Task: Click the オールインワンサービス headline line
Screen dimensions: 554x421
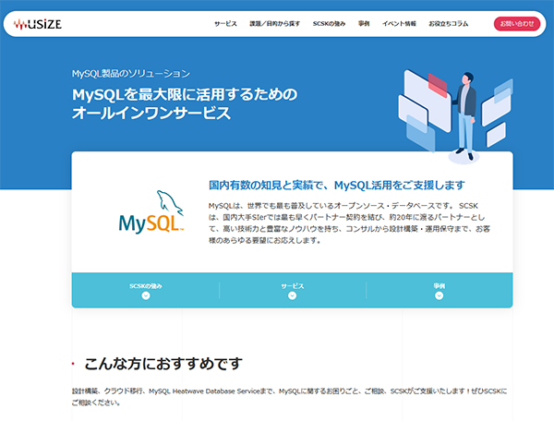Action: click(151, 113)
